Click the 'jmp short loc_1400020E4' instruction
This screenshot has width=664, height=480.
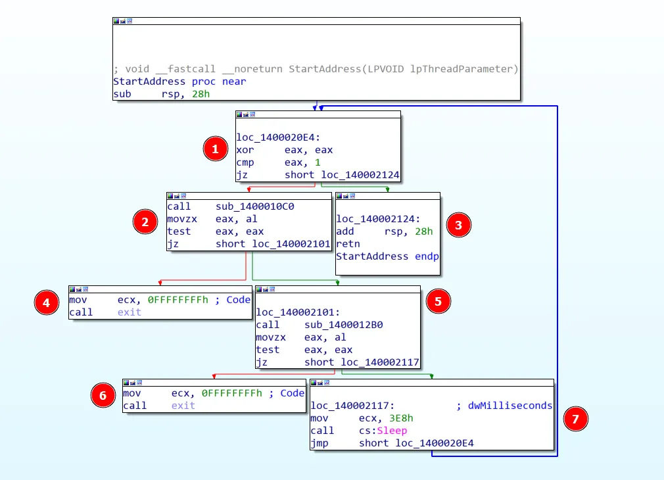392,443
